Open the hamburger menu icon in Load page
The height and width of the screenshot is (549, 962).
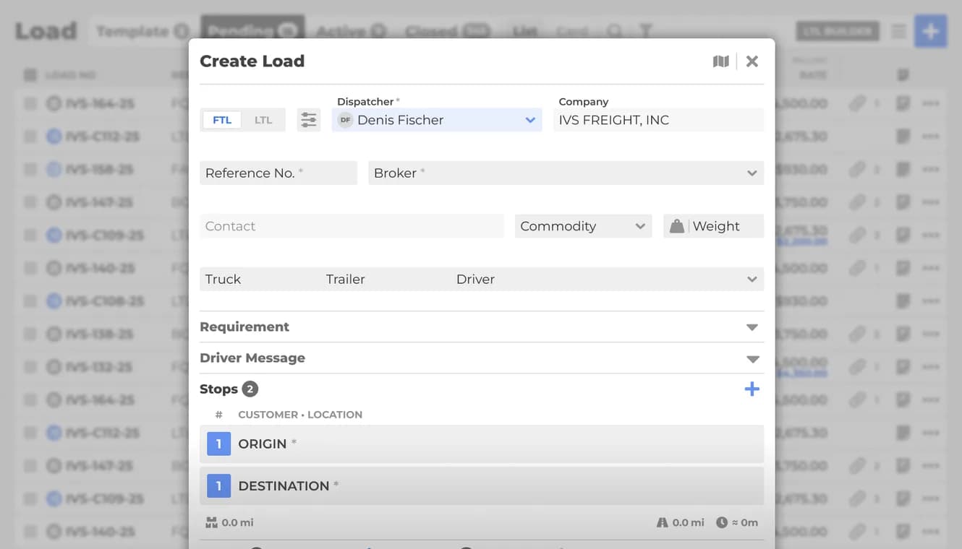(x=898, y=32)
